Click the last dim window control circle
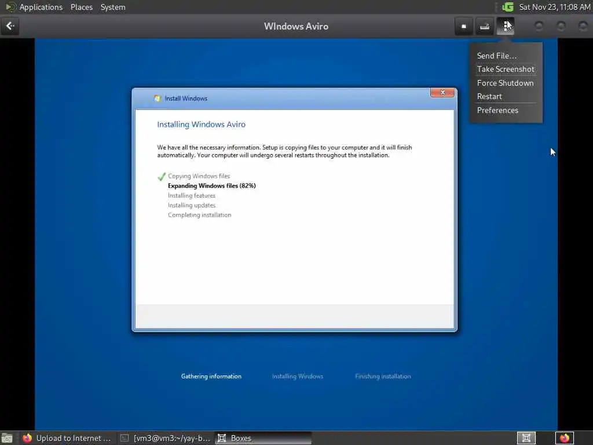This screenshot has width=593, height=445. click(583, 26)
